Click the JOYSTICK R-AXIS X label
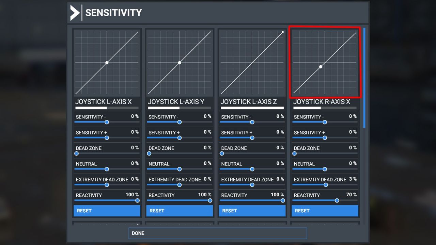The image size is (436, 245). 322,102
